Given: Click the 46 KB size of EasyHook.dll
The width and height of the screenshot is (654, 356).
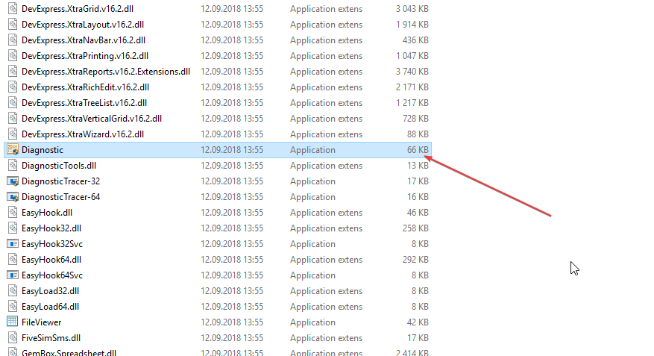Looking at the screenshot, I should [418, 213].
